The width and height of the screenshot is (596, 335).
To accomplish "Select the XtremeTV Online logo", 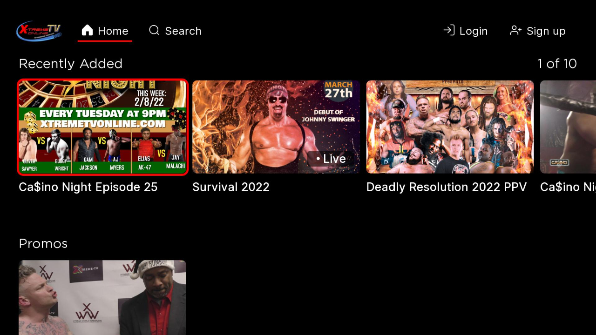I will [39, 31].
